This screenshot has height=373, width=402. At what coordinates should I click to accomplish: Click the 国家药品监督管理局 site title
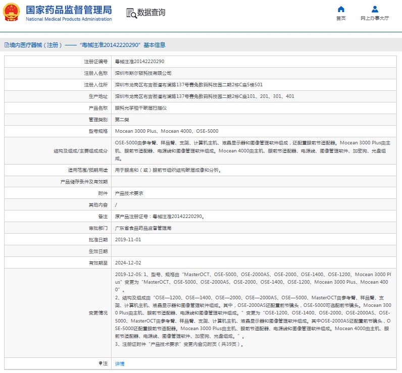pyautogui.click(x=69, y=10)
